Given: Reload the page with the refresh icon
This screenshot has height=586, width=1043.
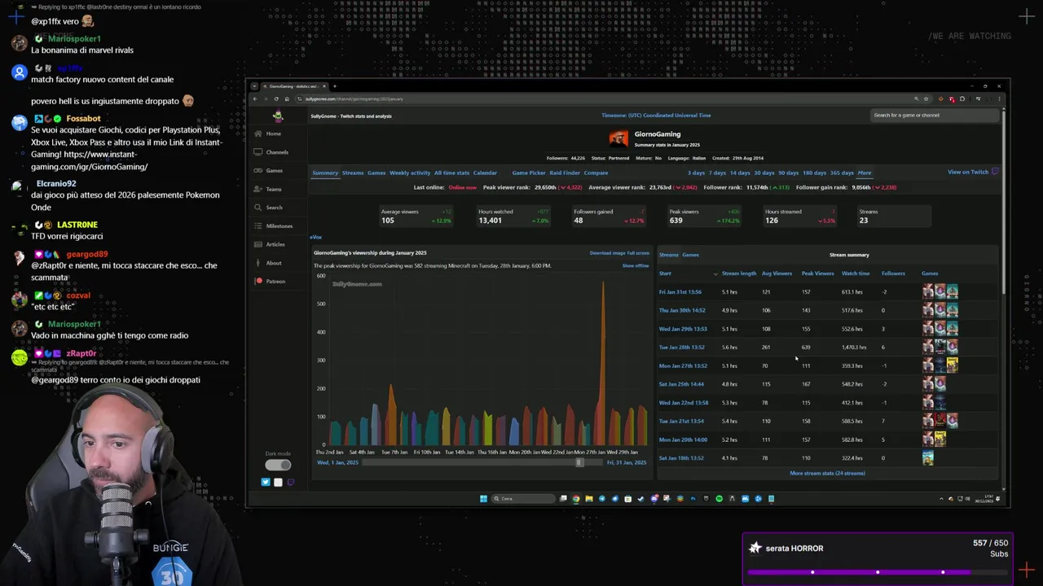Looking at the screenshot, I should 276,98.
